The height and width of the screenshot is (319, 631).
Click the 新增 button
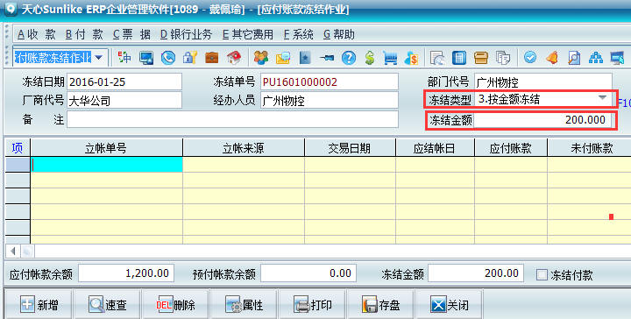(39, 304)
